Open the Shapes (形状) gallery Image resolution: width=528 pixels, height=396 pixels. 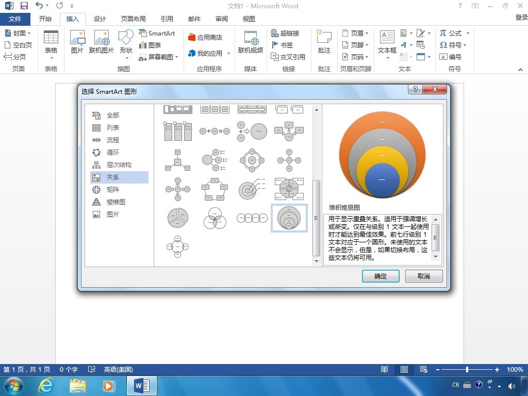point(126,45)
